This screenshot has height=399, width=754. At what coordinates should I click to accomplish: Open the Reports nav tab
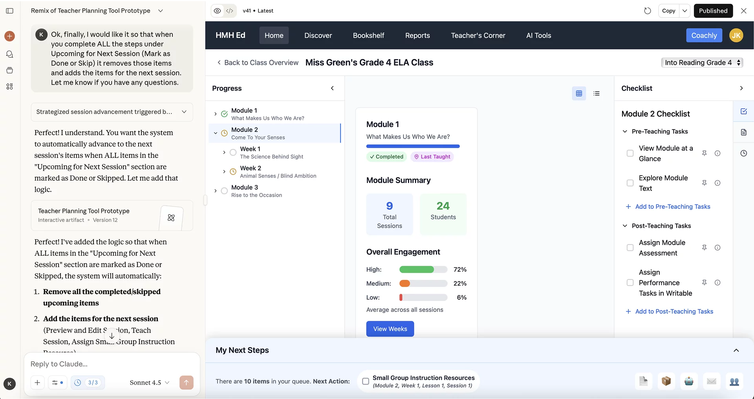[417, 35]
